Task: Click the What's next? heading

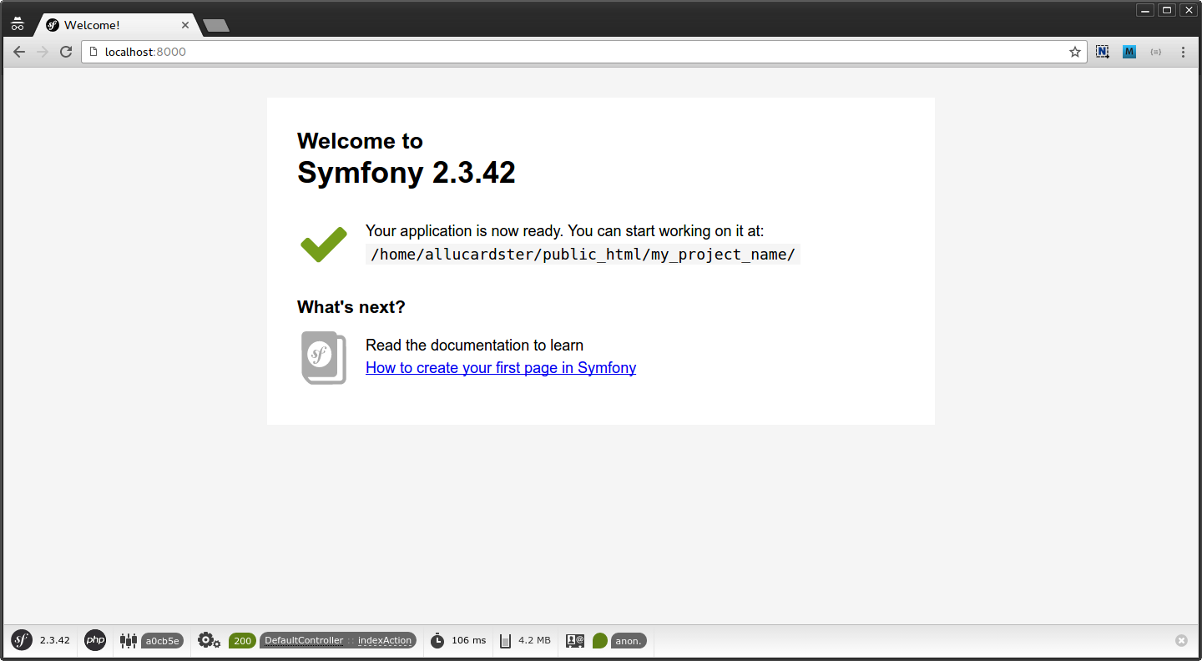Action: coord(351,307)
